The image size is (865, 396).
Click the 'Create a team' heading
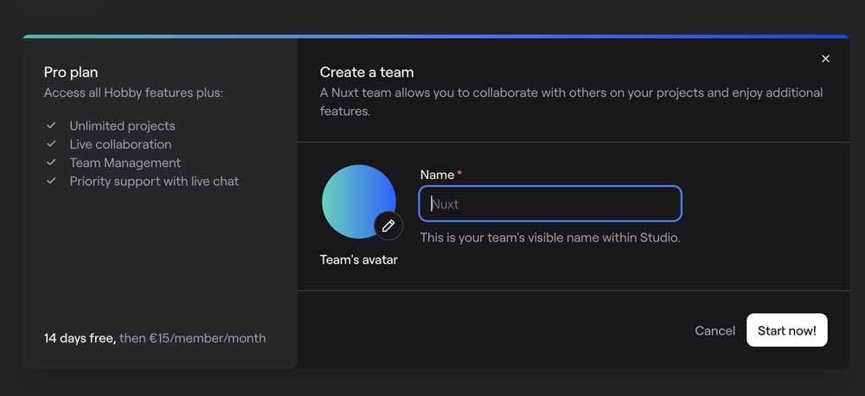point(367,73)
